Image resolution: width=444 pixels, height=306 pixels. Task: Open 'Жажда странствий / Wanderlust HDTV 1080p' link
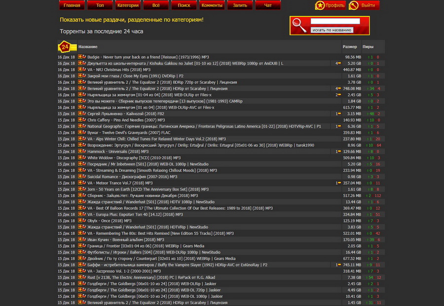[x=151, y=202]
